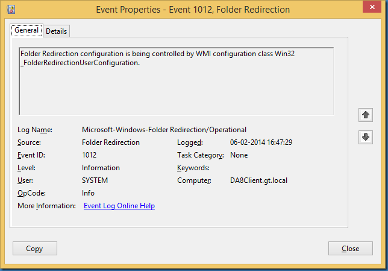Switch to the Details tab

tap(56, 31)
